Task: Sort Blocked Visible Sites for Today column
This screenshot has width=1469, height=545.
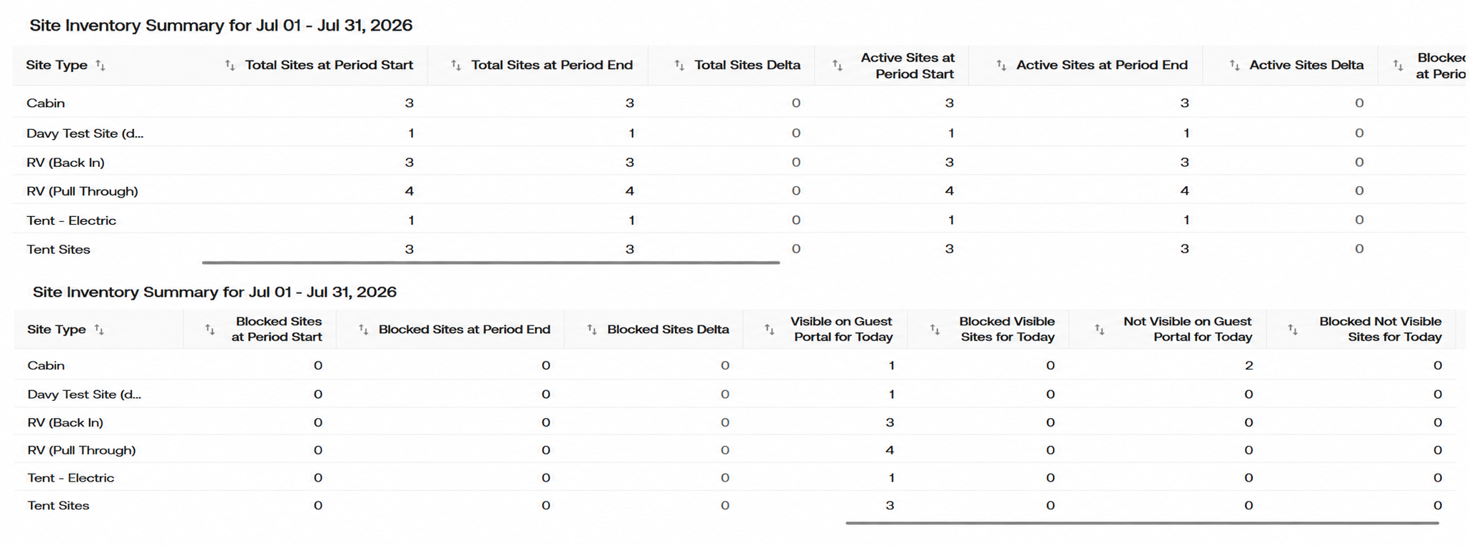Action: (x=935, y=330)
